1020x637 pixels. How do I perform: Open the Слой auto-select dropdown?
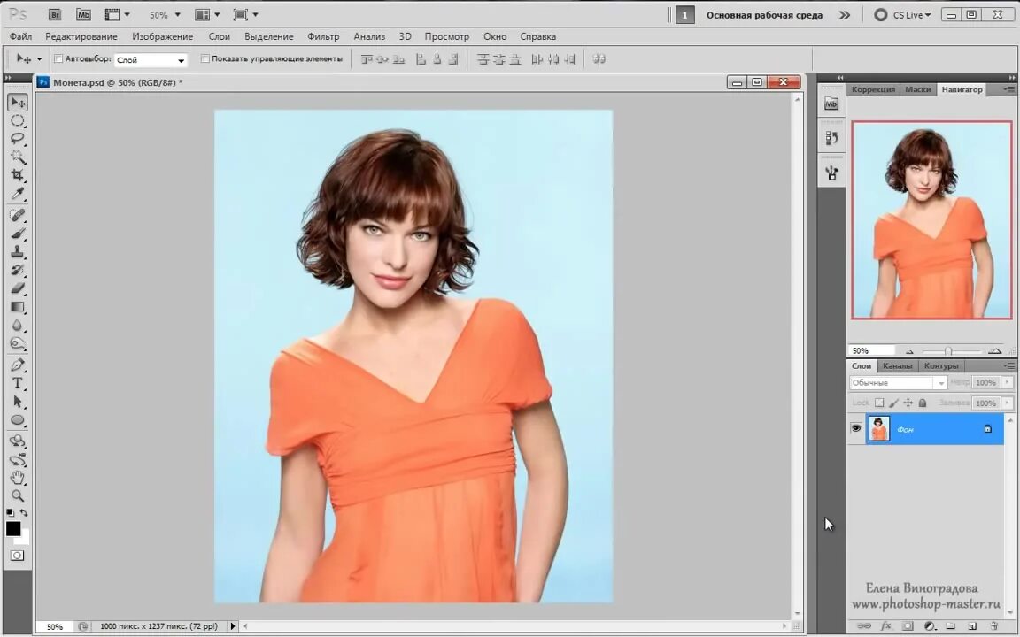[x=151, y=60]
